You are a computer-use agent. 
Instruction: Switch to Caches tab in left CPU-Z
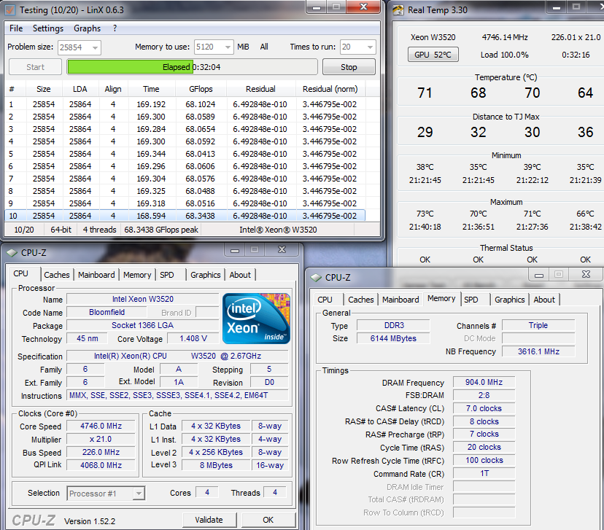click(57, 275)
